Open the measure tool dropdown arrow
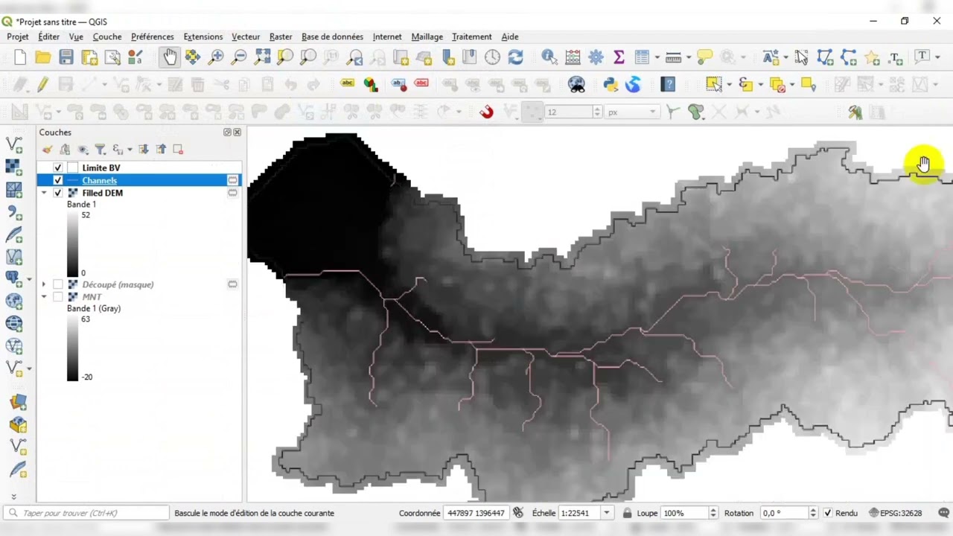The width and height of the screenshot is (953, 536). [689, 57]
